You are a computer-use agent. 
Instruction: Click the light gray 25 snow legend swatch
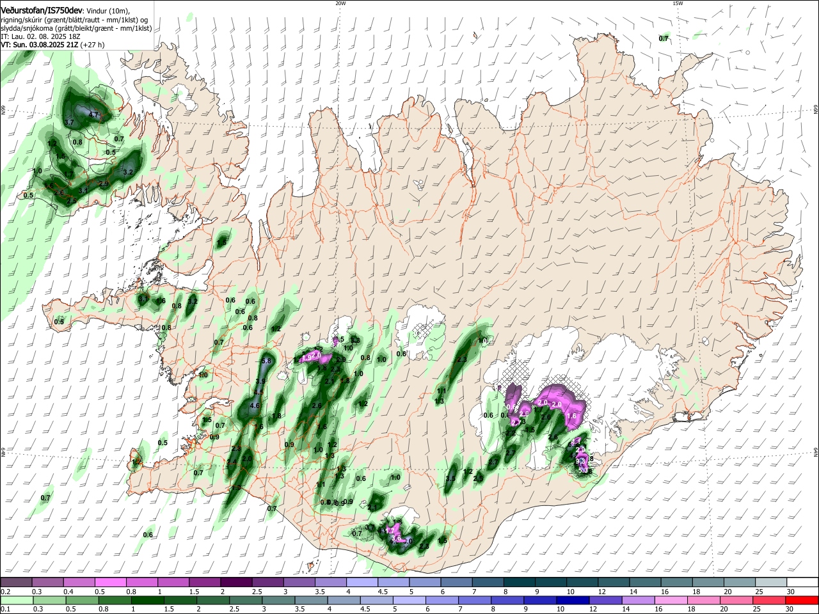[x=770, y=583]
